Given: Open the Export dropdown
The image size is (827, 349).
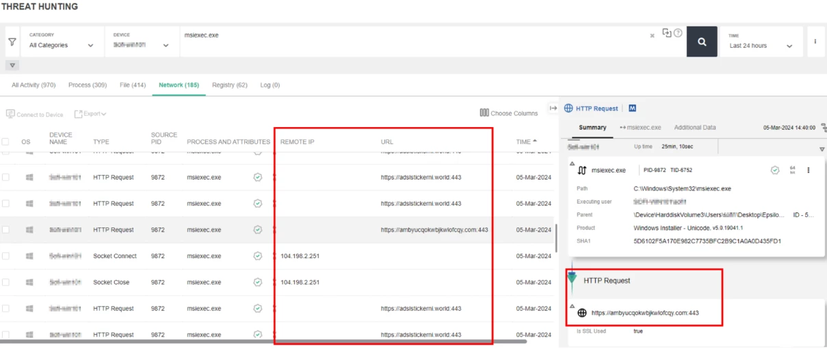Looking at the screenshot, I should pos(90,114).
